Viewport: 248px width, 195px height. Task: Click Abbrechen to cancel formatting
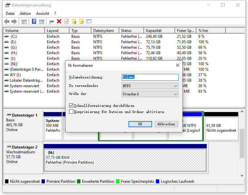point(166,124)
